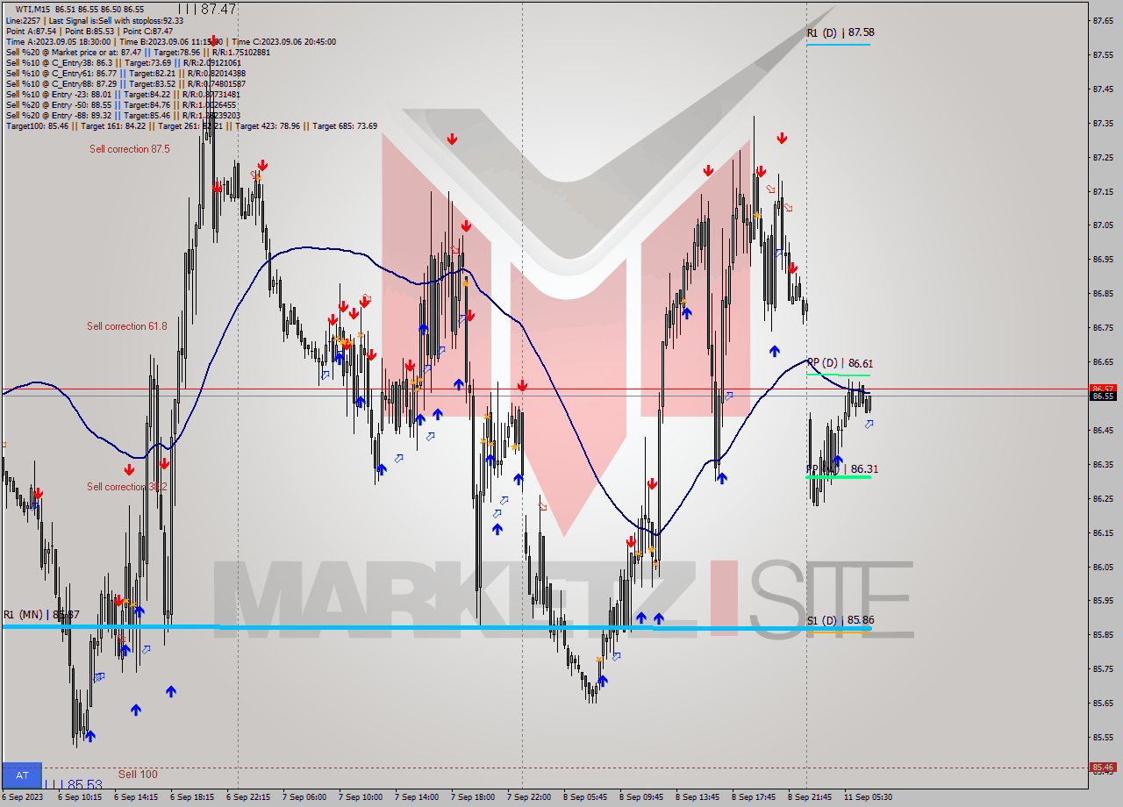1123x807 pixels.
Task: Click the AT button in the bottom corner
Action: [22, 775]
